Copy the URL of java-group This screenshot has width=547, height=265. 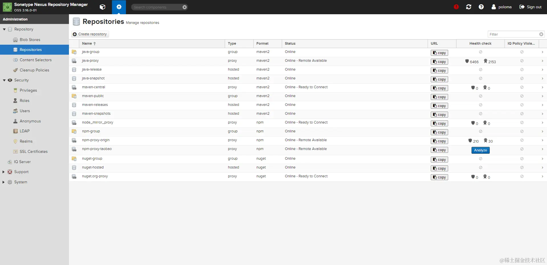pyautogui.click(x=439, y=53)
